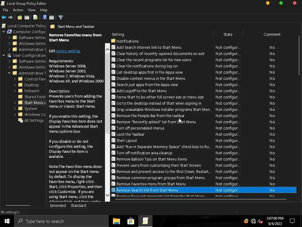302x227 pixels.
Task: Click the network globe tray icon
Action: pyautogui.click(x=253, y=221)
